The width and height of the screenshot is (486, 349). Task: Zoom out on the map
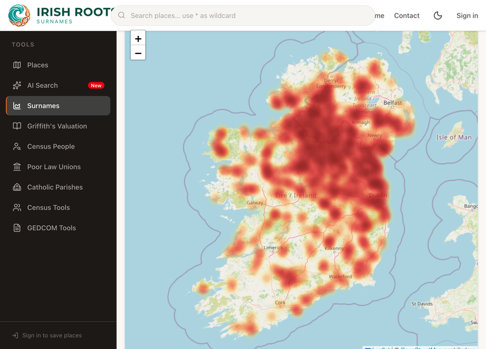(x=139, y=53)
